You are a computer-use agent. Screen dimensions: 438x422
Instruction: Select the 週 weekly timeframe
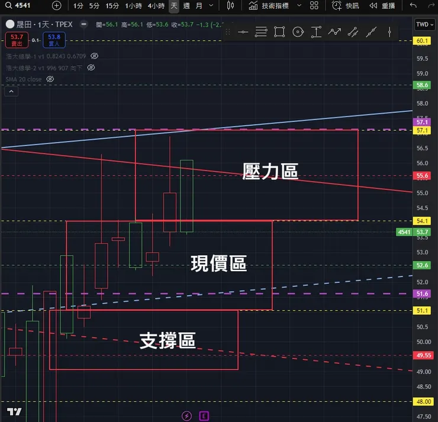tap(186, 5)
